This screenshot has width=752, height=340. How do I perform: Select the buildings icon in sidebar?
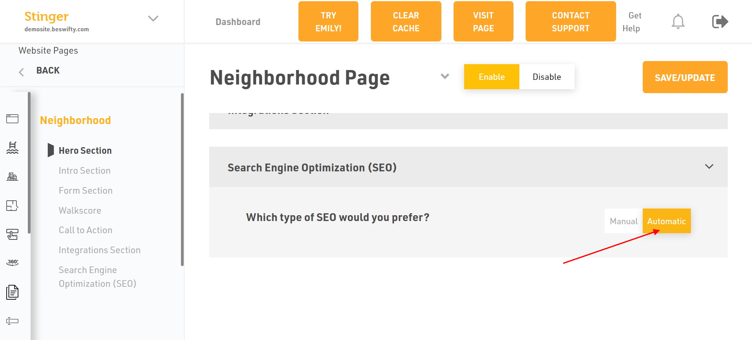coord(12,176)
